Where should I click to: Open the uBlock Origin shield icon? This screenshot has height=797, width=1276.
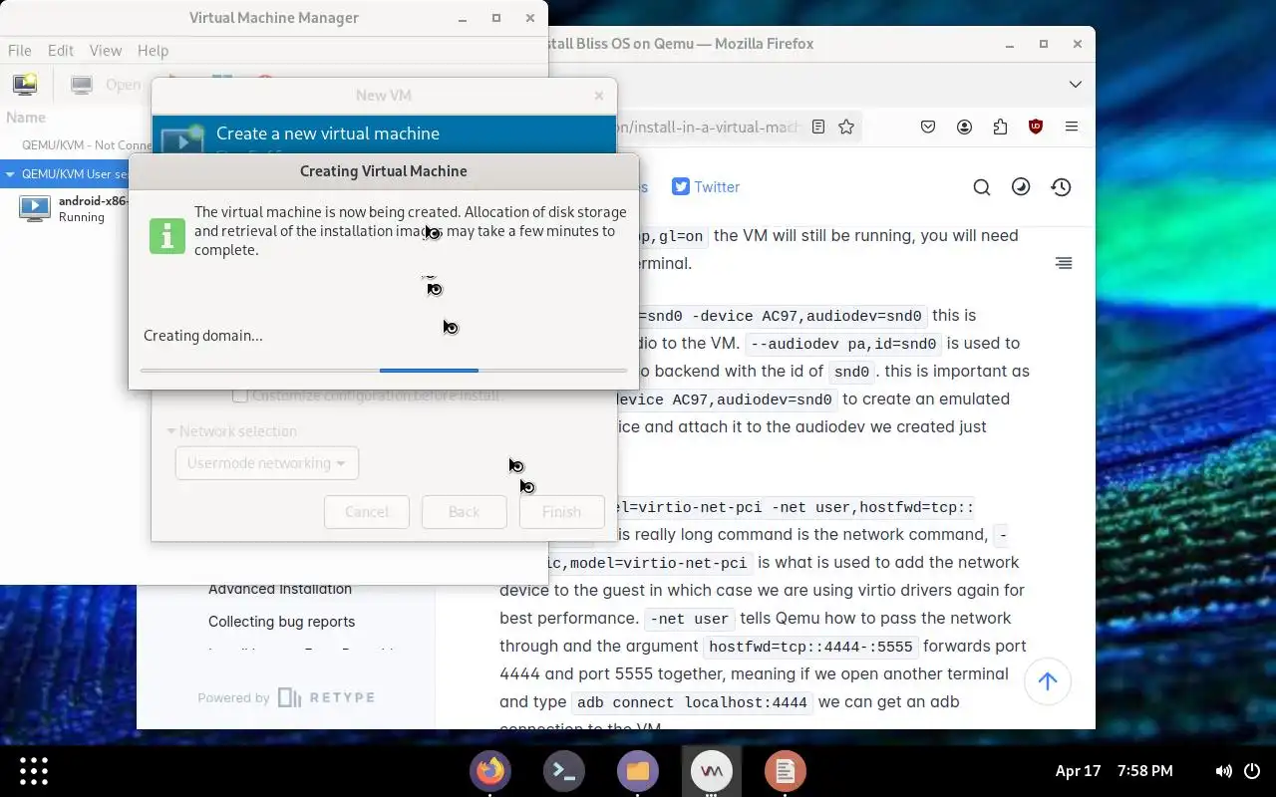[x=1036, y=127]
